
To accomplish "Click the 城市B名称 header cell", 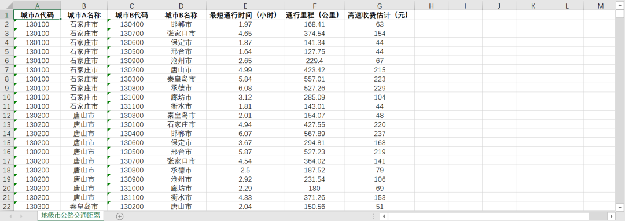I will point(181,15).
